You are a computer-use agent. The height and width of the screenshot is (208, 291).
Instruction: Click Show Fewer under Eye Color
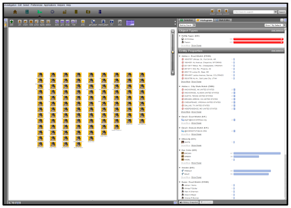coord(197,163)
